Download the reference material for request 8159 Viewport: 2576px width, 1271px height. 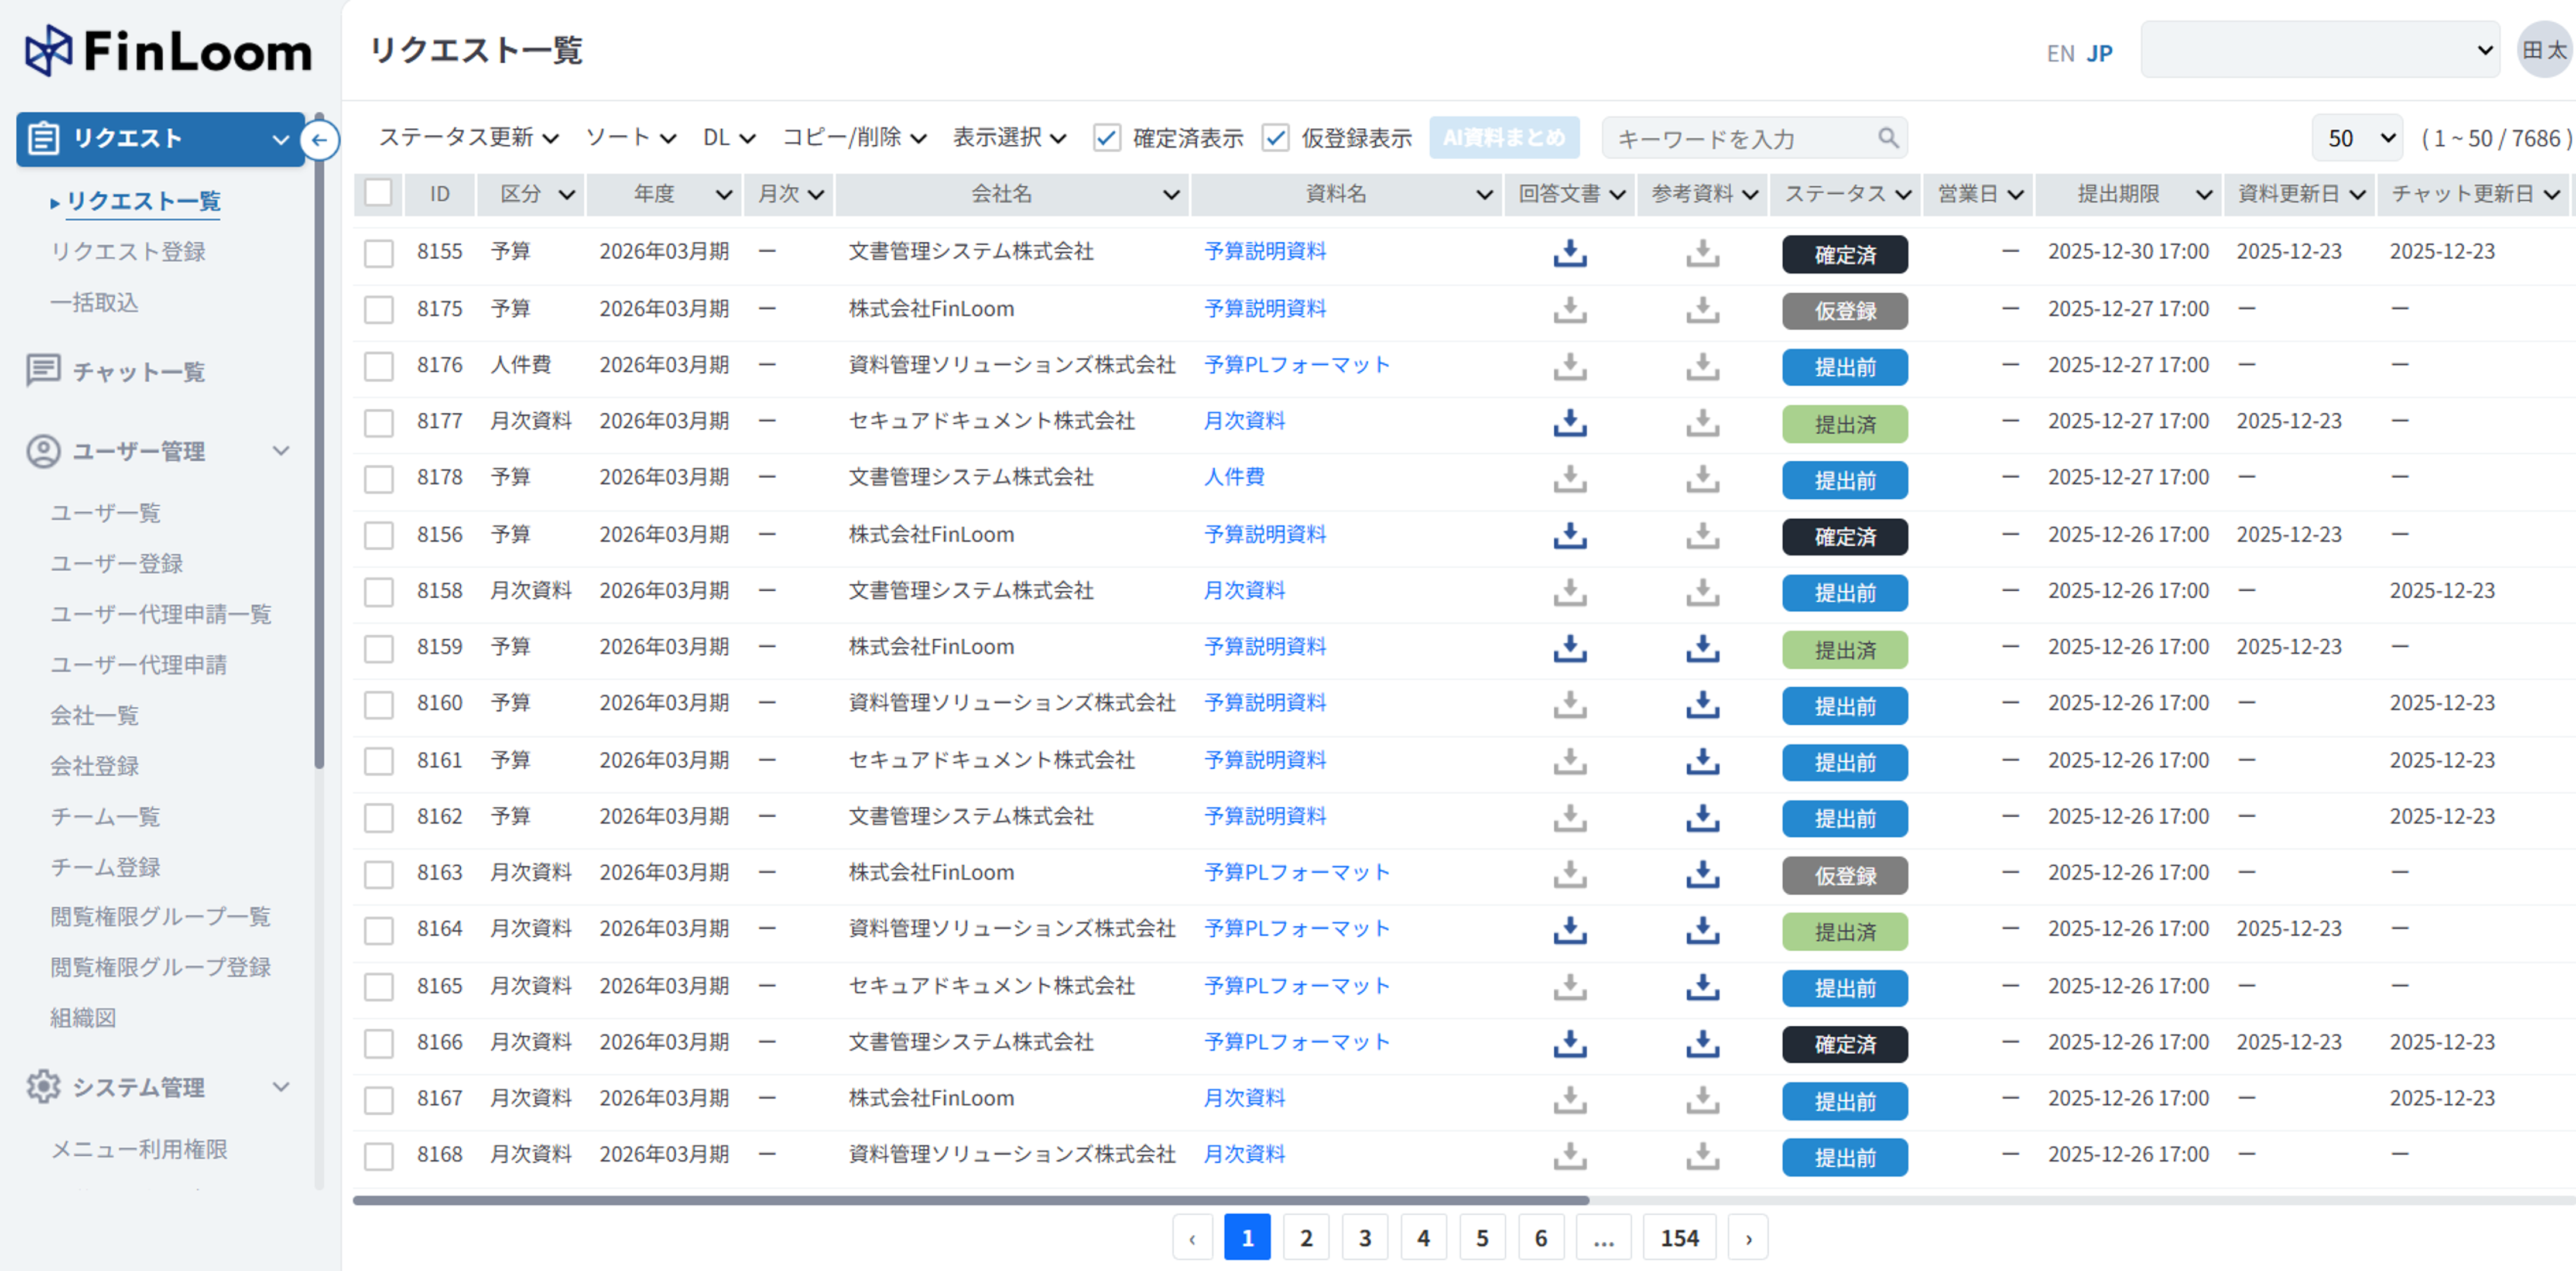(x=1702, y=649)
